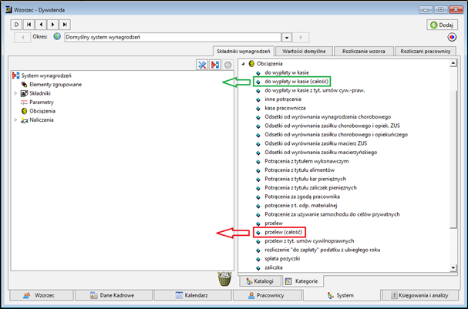The image size is (468, 309).
Task: Click the new document D icon
Action: click(16, 25)
